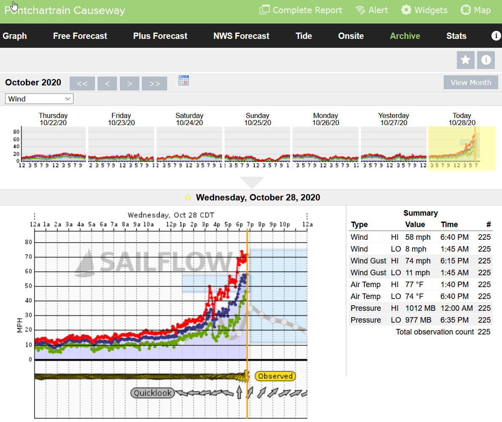Open the Map globe icon
The width and height of the screenshot is (502, 422).
(x=466, y=10)
